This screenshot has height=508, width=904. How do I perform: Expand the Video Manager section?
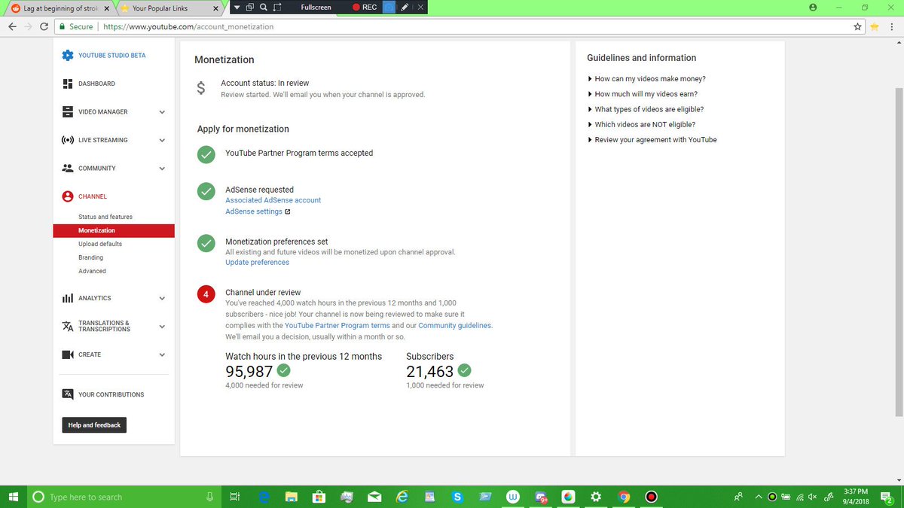click(x=162, y=112)
